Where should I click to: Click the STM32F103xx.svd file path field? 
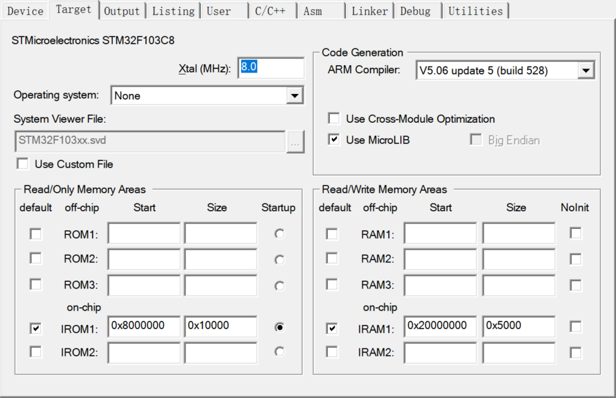(150, 142)
